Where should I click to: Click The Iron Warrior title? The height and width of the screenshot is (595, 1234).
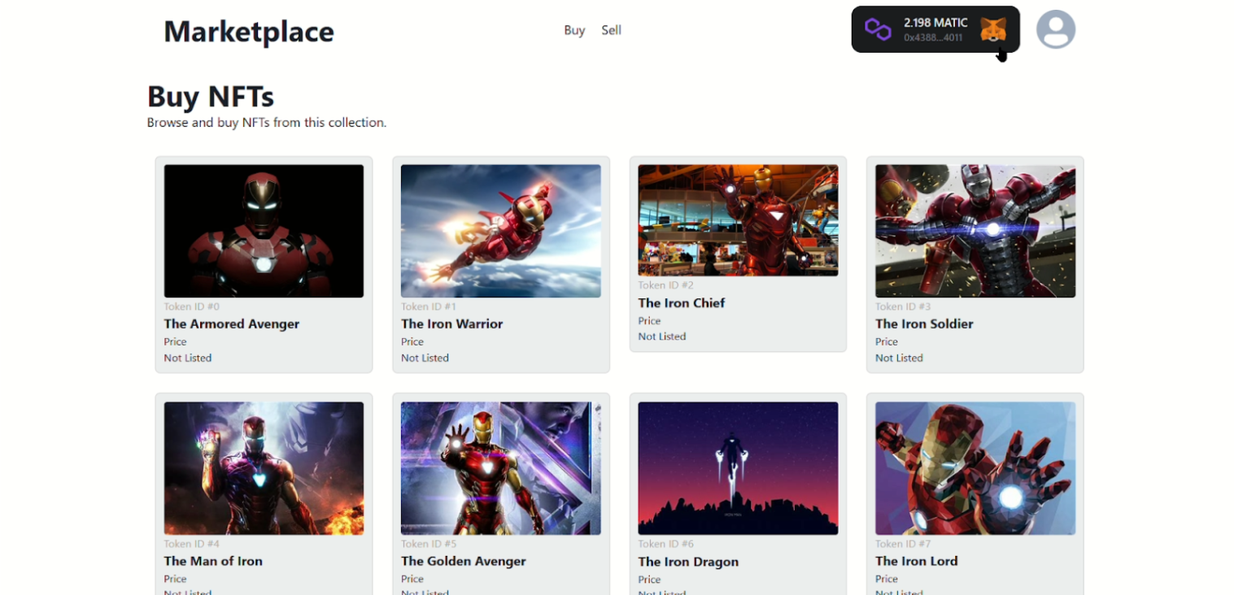click(x=451, y=324)
